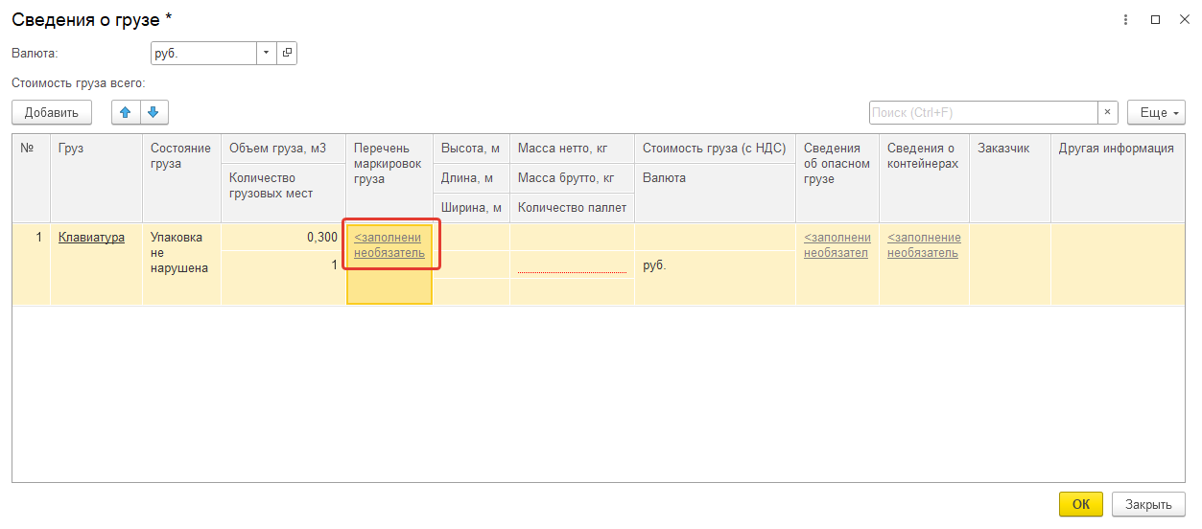Click the Груз column header
This screenshot has height=529, width=1202.
[96, 178]
